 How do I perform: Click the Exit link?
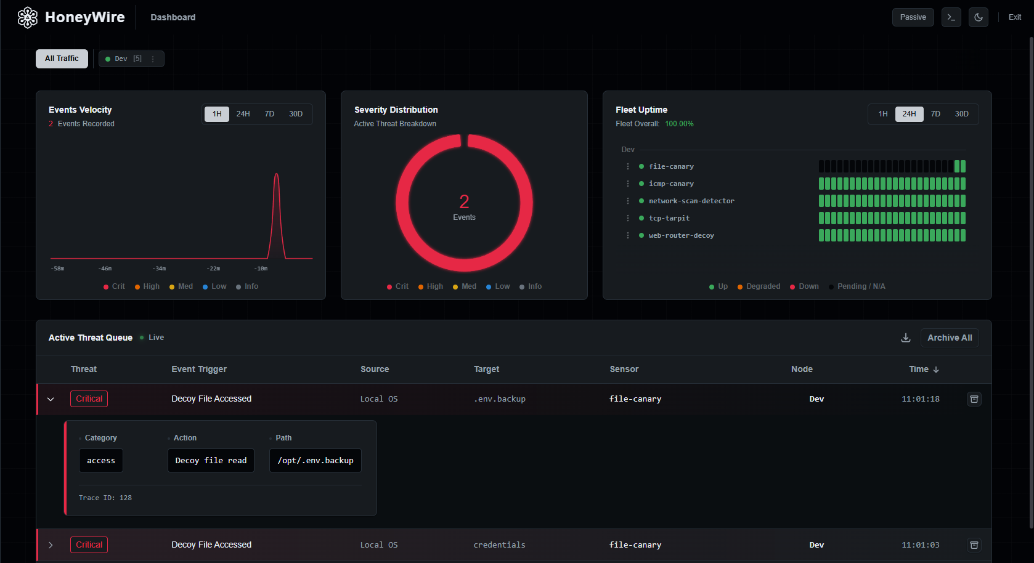1015,17
